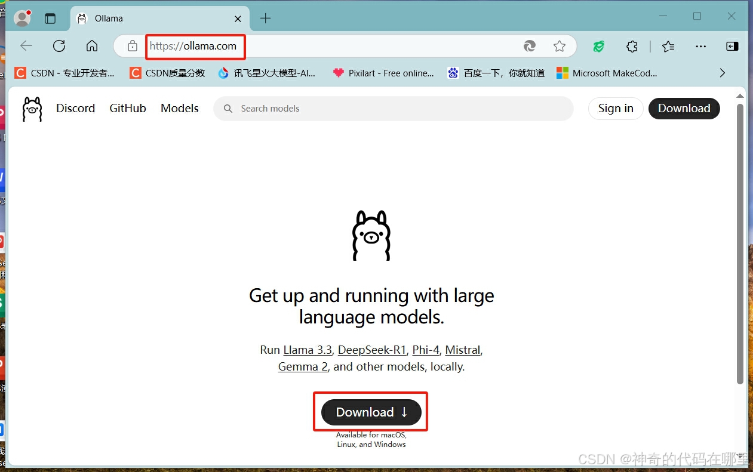Open the 百度一下 bookmark
Viewport: 753px width, 472px height.
pyautogui.click(x=496, y=73)
